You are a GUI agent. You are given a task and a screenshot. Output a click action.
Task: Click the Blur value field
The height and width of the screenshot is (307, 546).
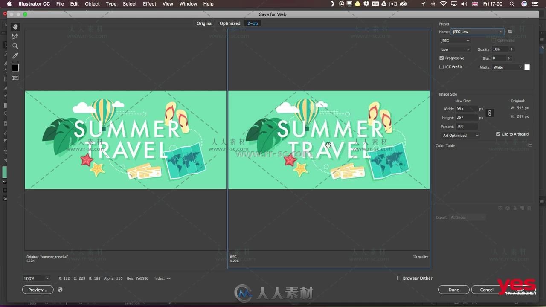[499, 58]
